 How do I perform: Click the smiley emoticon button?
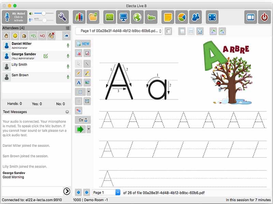pyautogui.click(x=15, y=36)
